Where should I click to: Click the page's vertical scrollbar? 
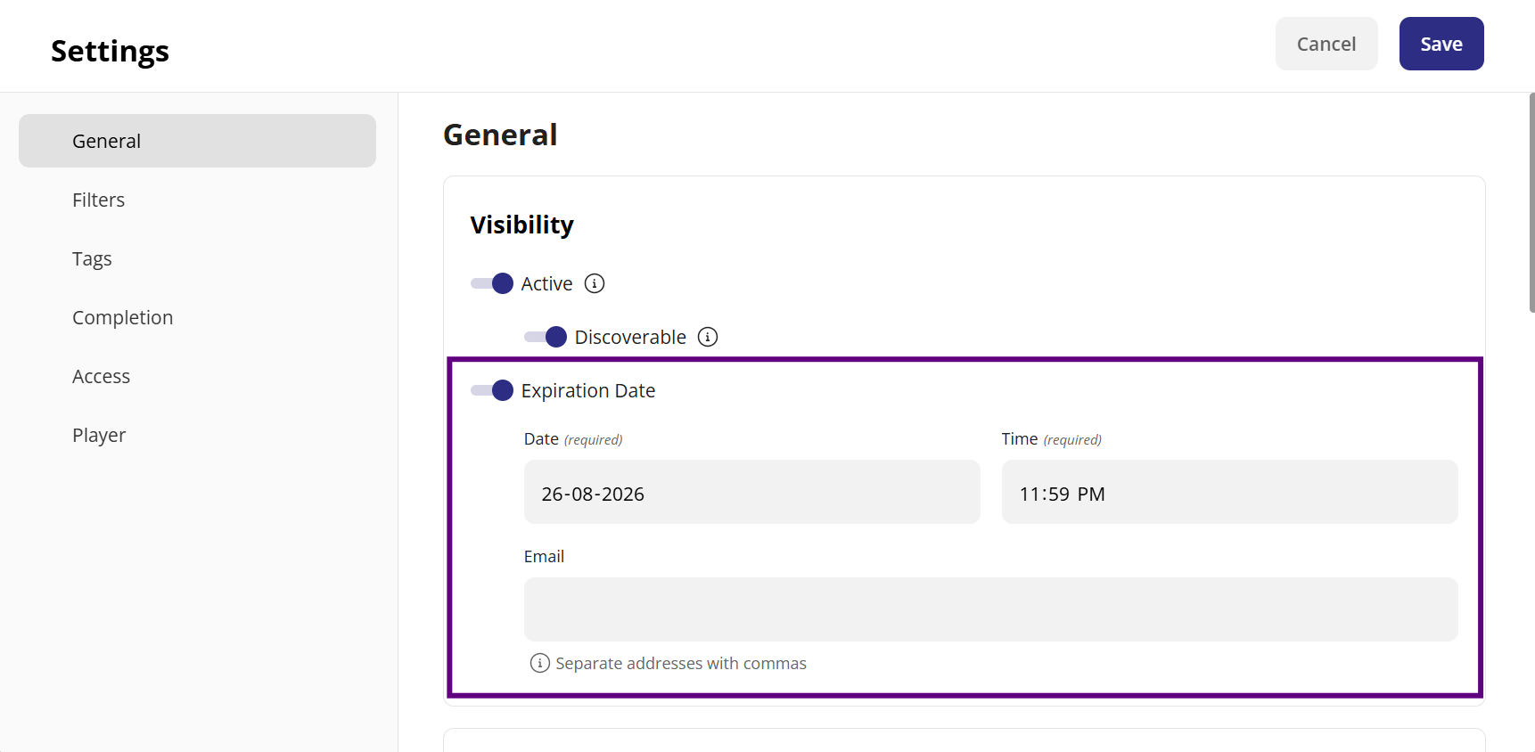point(1531,203)
